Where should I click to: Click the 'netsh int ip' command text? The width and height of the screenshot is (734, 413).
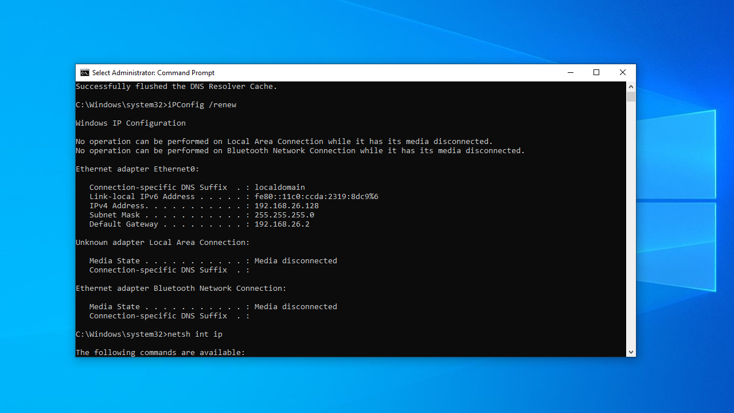coord(195,334)
